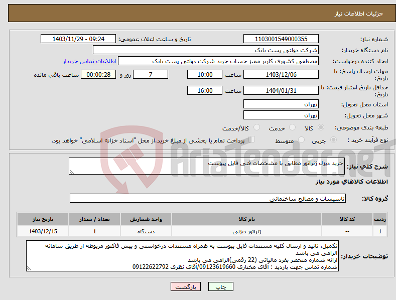Open buyer contact info link
Image resolution: width=396 pixels, height=300 pixels.
(89, 61)
